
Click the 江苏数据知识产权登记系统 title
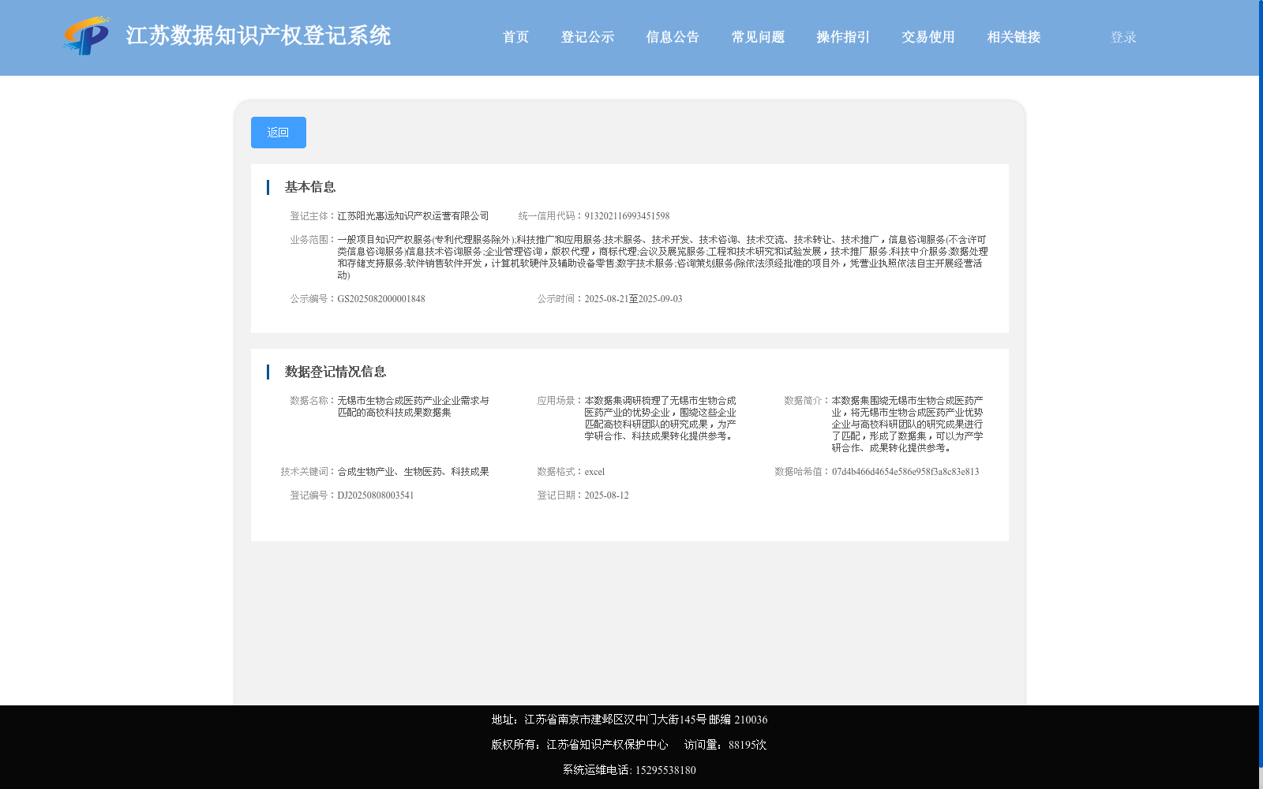coord(258,36)
